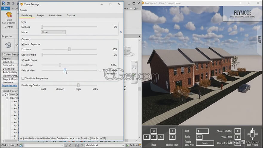Click the M Show/Hide Map key icon
263x148 pixels.
[238, 131]
